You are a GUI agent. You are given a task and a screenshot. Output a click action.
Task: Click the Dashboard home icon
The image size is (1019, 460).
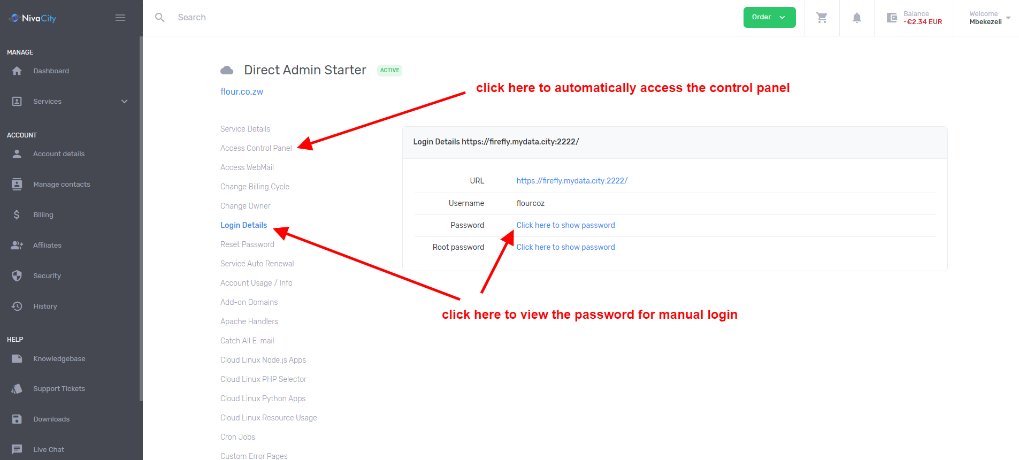click(x=17, y=71)
